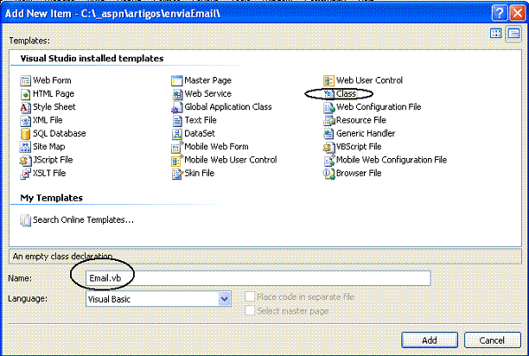
Task: Click the Master Page label text
Action: [x=207, y=80]
